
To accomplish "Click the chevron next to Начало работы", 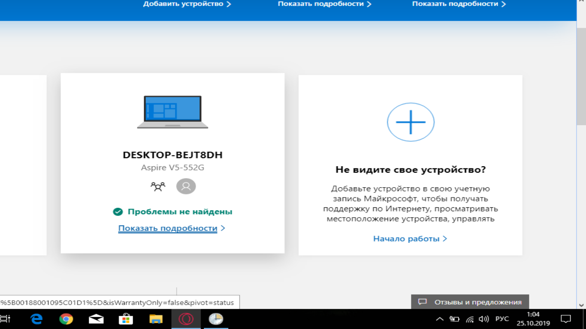I will click(x=445, y=239).
